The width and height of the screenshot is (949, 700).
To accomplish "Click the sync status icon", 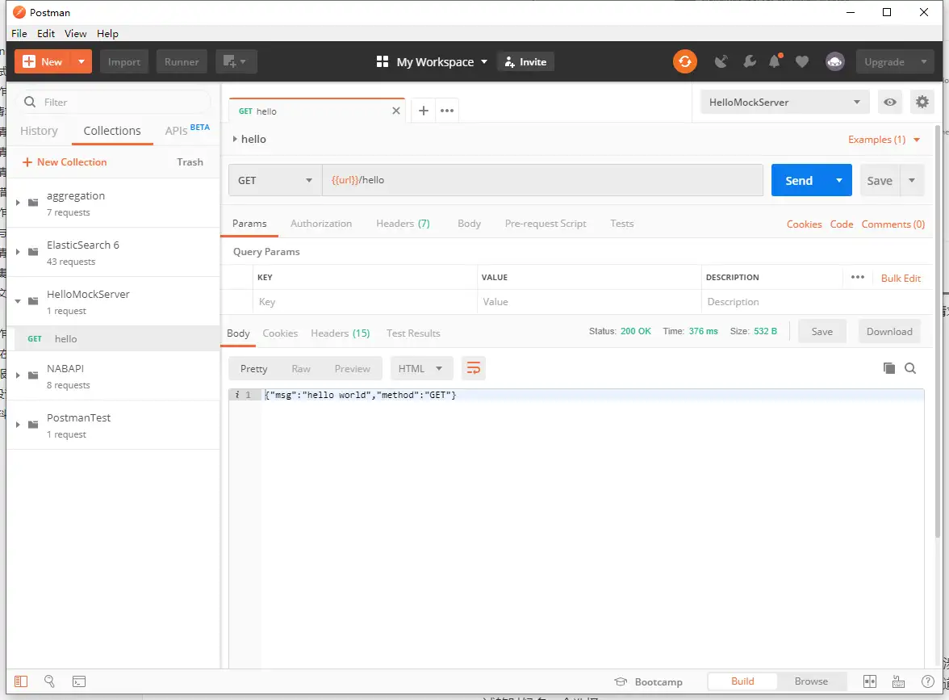I will point(684,61).
